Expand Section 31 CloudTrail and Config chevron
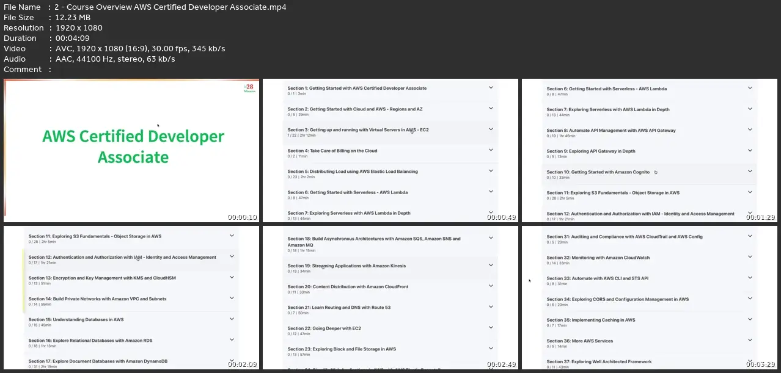 [x=750, y=236]
